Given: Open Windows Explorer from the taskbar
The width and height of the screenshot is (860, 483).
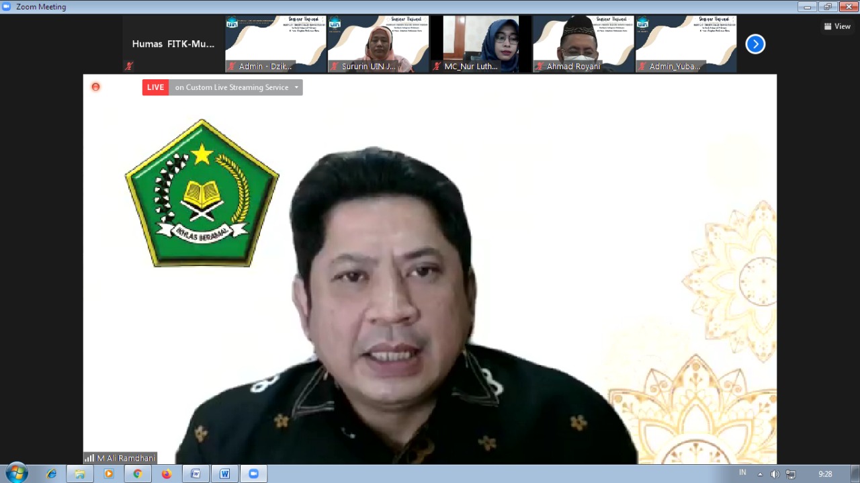Looking at the screenshot, I should 79,474.
